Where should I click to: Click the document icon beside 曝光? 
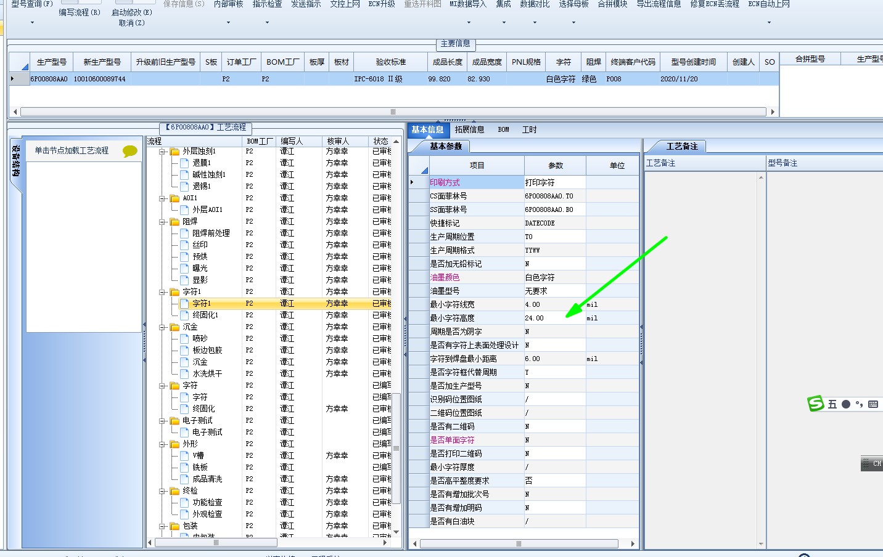(x=184, y=269)
